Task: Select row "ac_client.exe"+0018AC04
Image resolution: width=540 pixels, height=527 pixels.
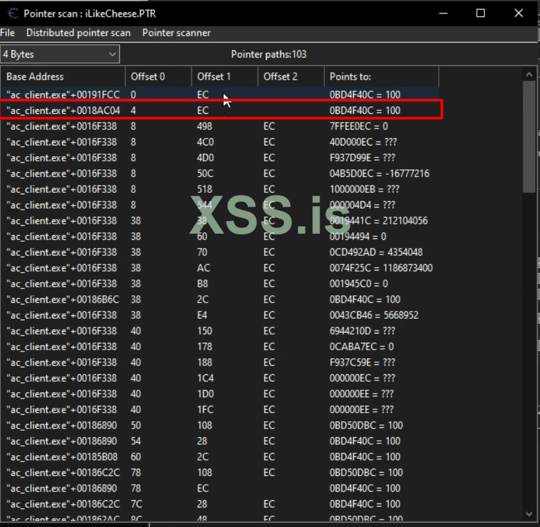Action: tap(220, 110)
